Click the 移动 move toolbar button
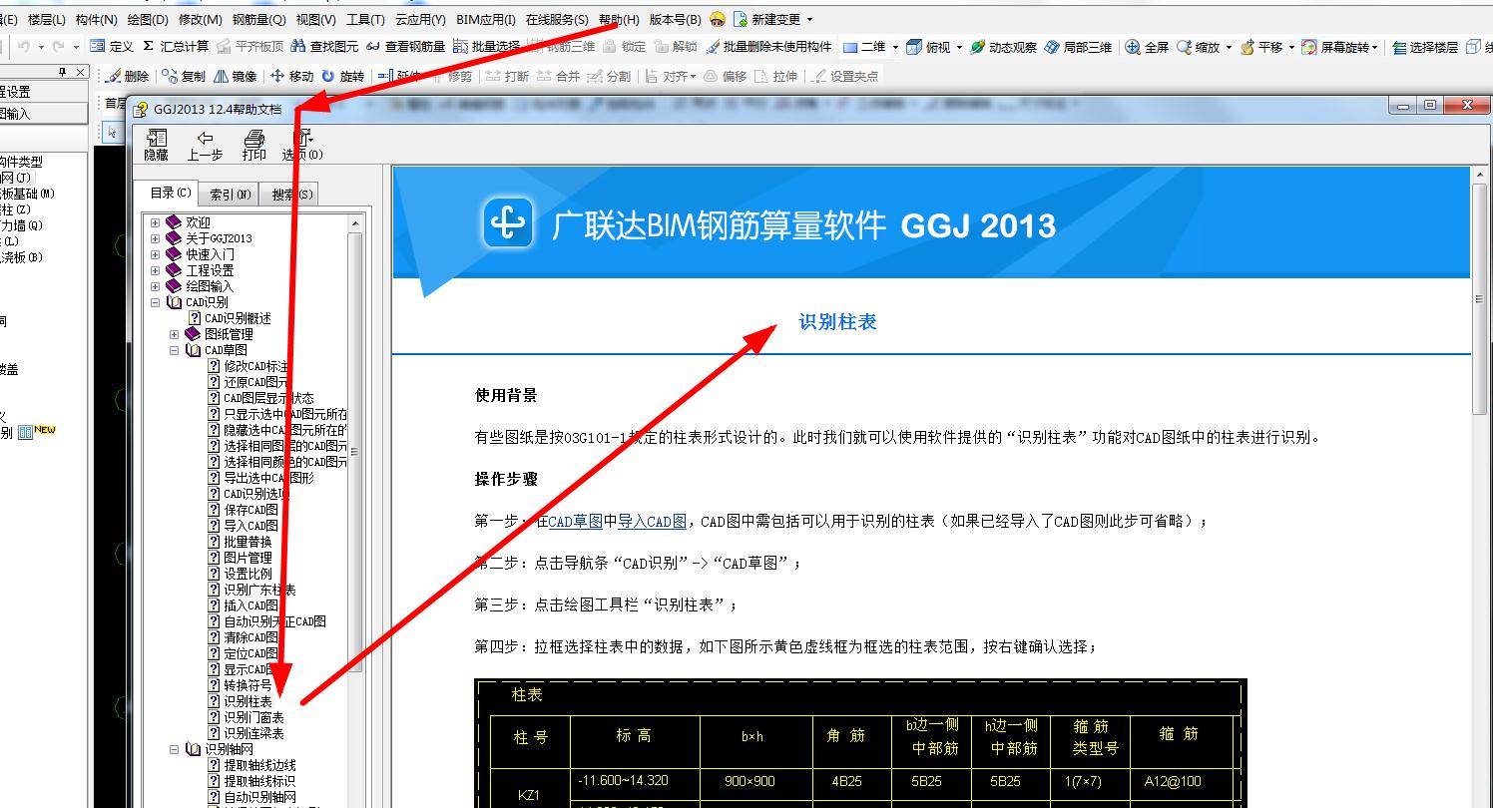Viewport: 1493px width, 808px height. 291,76
